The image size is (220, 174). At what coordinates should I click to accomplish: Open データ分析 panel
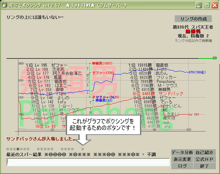(x=182, y=152)
